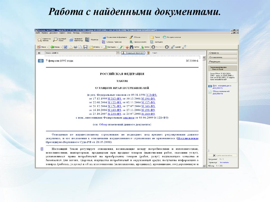
Task: Open Пресса и книги section
Action: [138, 42]
